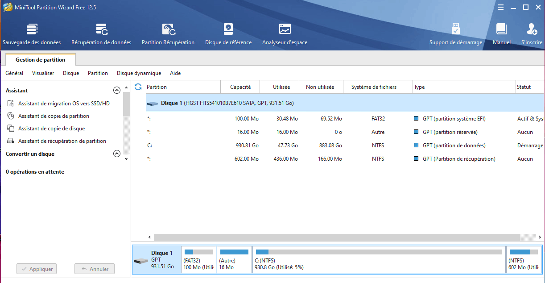The height and width of the screenshot is (283, 545).
Task: Collapse the Convertir un disque section
Action: click(x=117, y=154)
